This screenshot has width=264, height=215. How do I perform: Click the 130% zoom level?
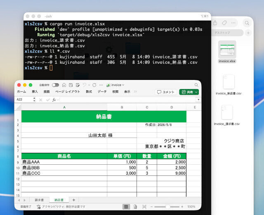click(x=191, y=207)
